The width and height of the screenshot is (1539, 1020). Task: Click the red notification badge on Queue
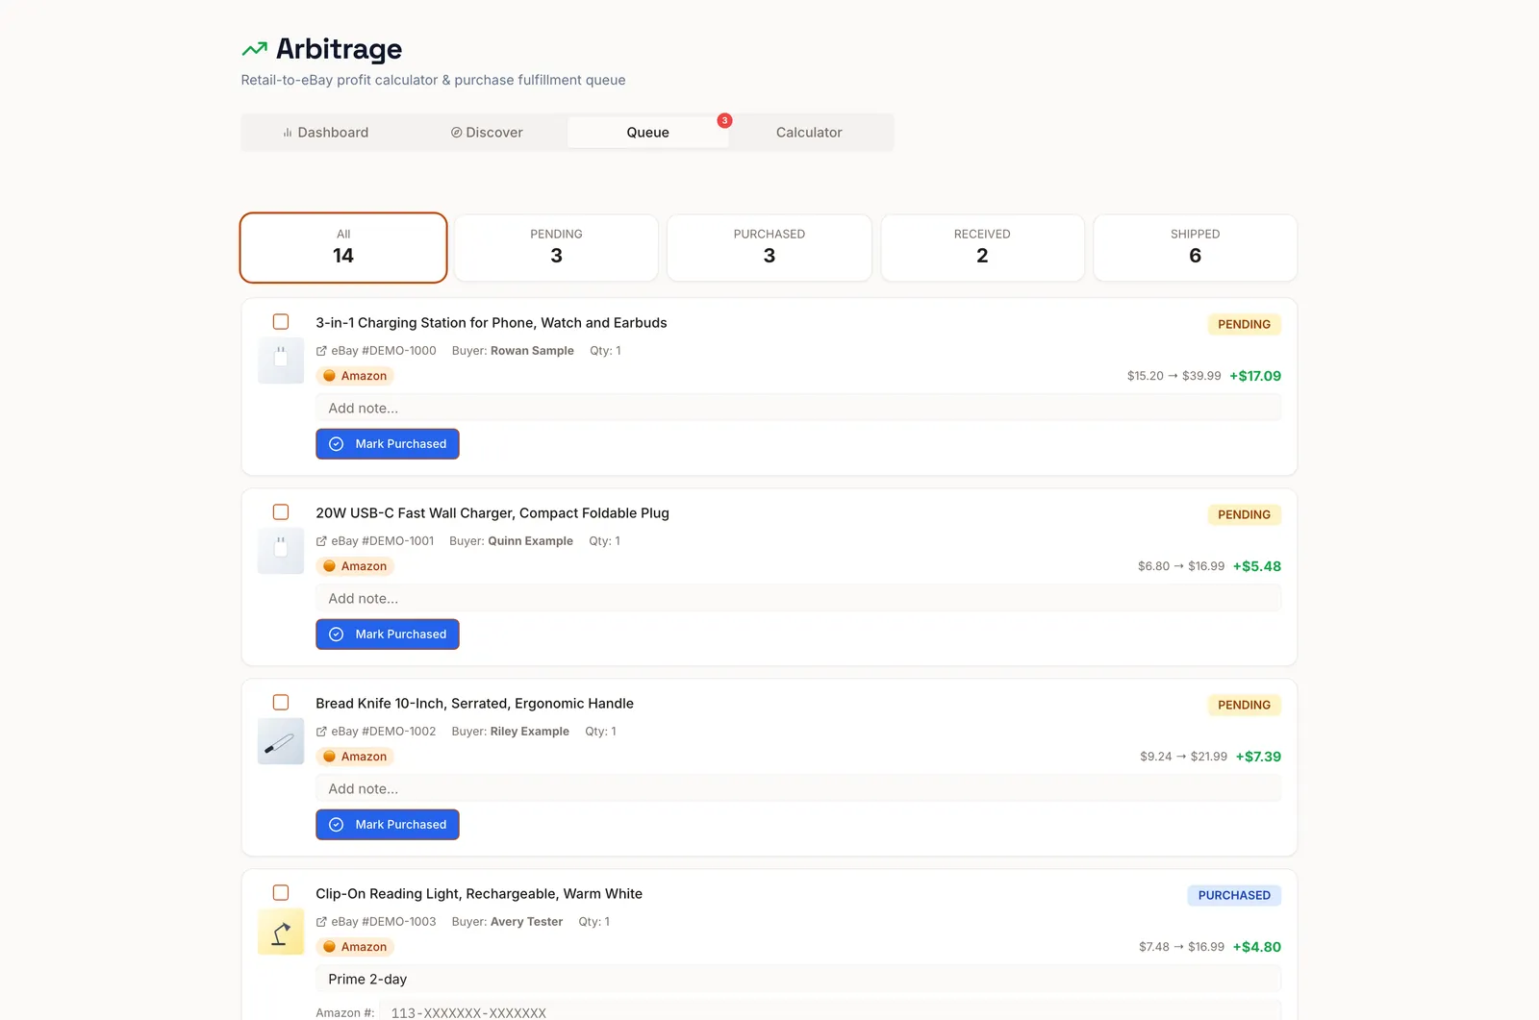(724, 120)
